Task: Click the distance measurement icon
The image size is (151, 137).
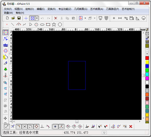Action: tap(120, 18)
